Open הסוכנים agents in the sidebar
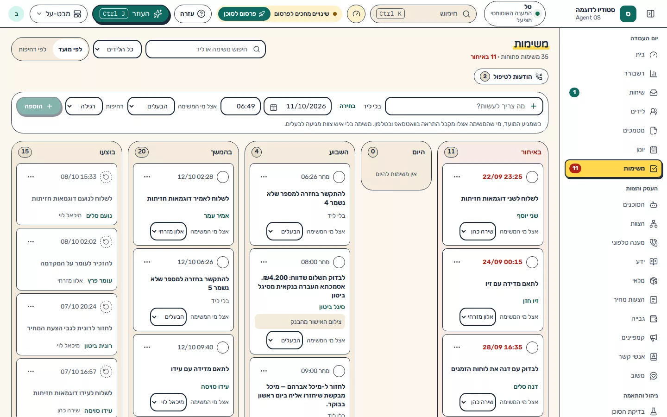The height and width of the screenshot is (417, 667). pos(613,205)
